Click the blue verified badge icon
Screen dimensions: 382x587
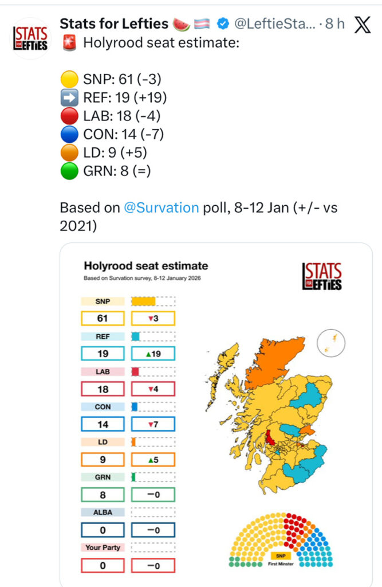[x=223, y=24]
